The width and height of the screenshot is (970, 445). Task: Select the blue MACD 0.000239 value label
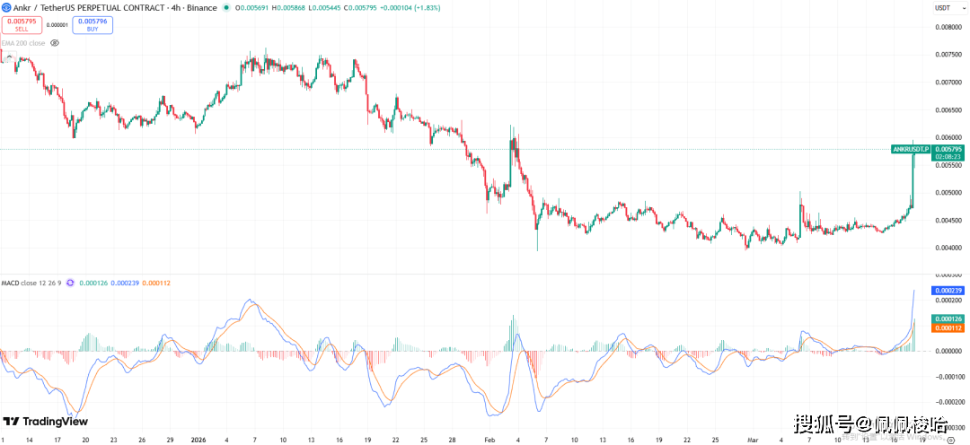pos(948,291)
